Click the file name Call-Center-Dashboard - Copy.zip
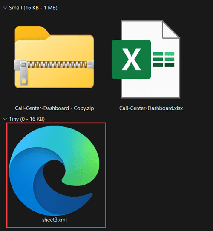Viewport: 213px width, 231px height. 55,108
